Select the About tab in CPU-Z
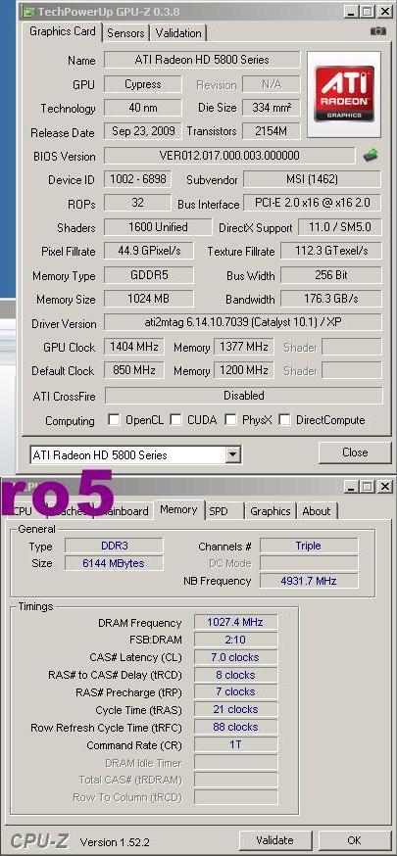This screenshot has width=397, height=856. (317, 511)
